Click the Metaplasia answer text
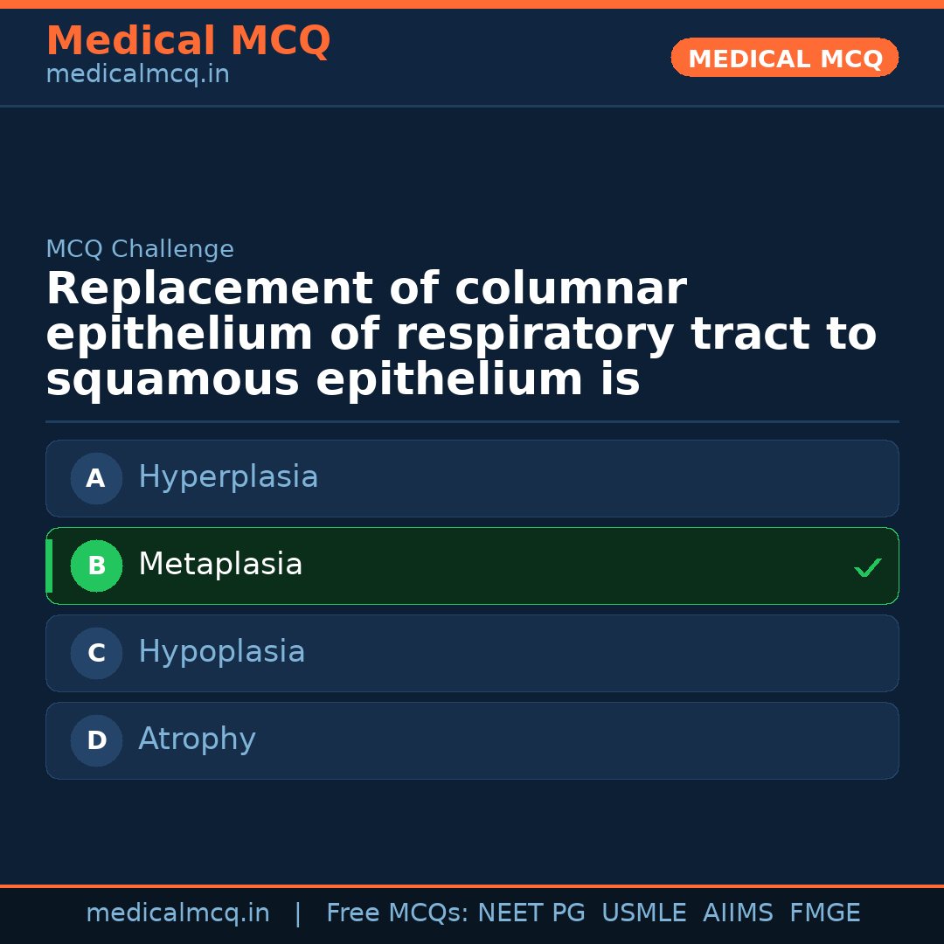The image size is (944, 944). pyautogui.click(x=220, y=565)
